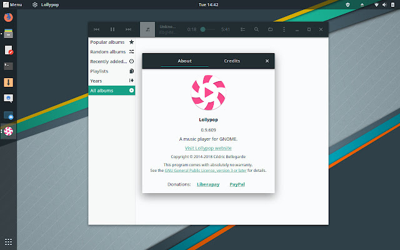Skip to the next track
The height and width of the screenshot is (250, 400).
pyautogui.click(x=128, y=29)
